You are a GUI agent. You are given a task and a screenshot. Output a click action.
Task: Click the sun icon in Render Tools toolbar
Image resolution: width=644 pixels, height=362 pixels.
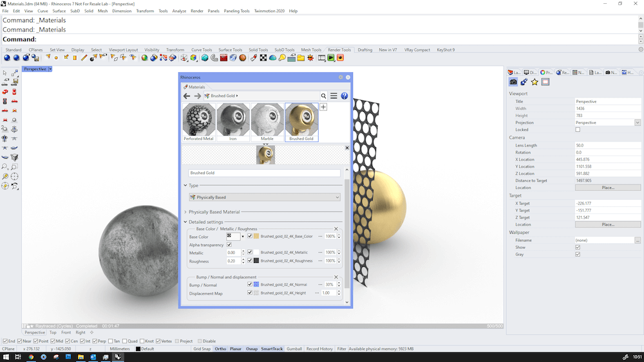(310, 58)
